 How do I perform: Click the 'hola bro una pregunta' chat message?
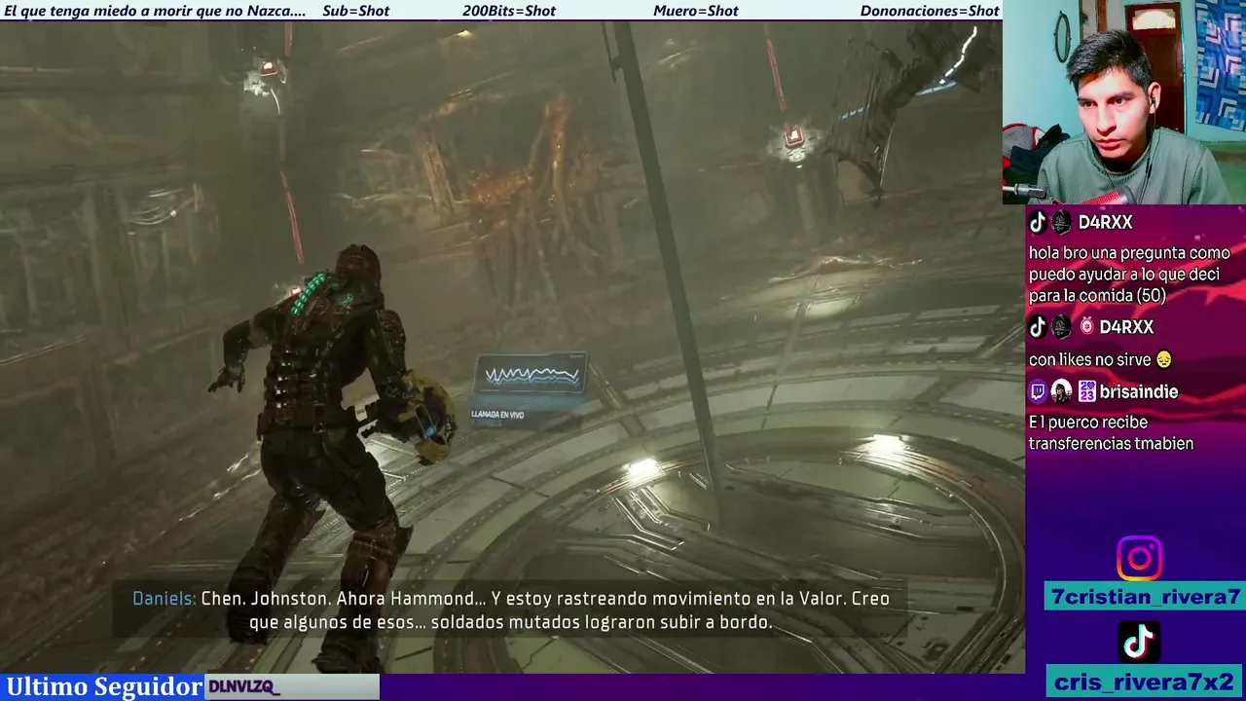point(1129,275)
